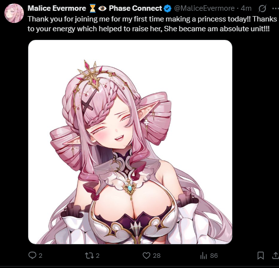
Task: Click the @MaliceEvermore handle
Action: click(x=204, y=8)
